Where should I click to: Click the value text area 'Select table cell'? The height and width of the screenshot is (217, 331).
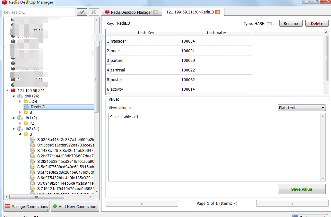click(x=215, y=147)
